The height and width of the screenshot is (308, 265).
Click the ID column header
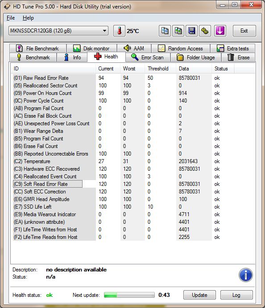point(53,69)
